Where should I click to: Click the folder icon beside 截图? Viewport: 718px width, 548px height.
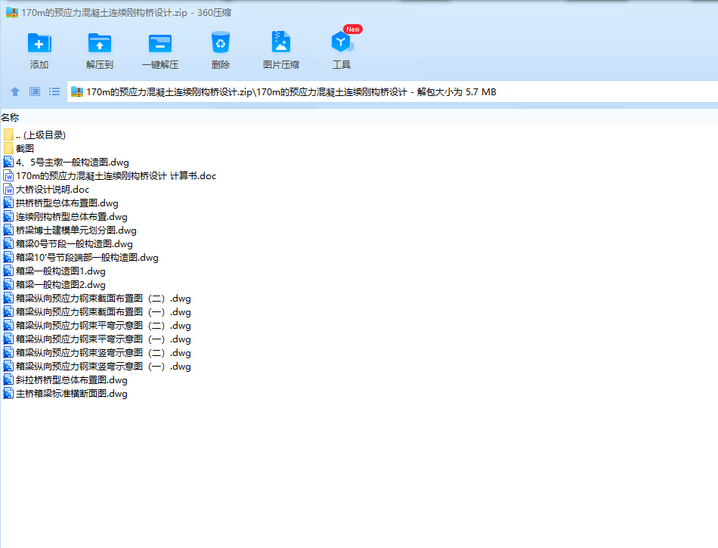tap(8, 148)
